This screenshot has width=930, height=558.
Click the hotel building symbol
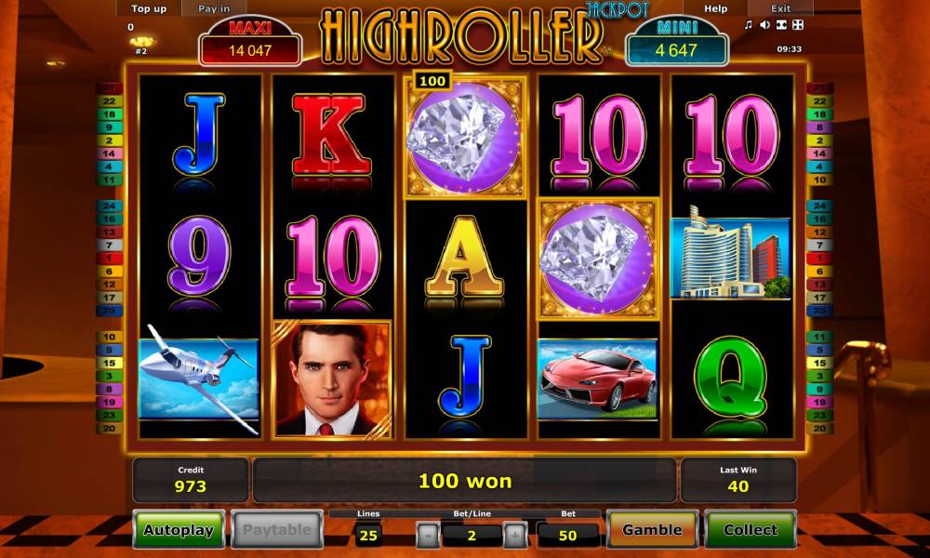(x=731, y=256)
